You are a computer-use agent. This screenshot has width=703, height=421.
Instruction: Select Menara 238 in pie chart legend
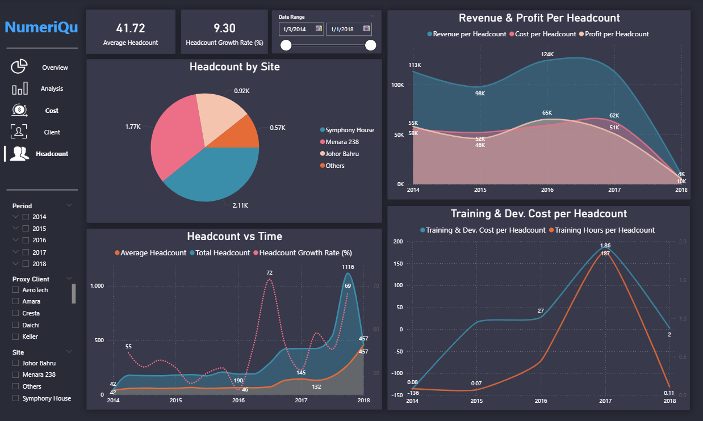(342, 142)
